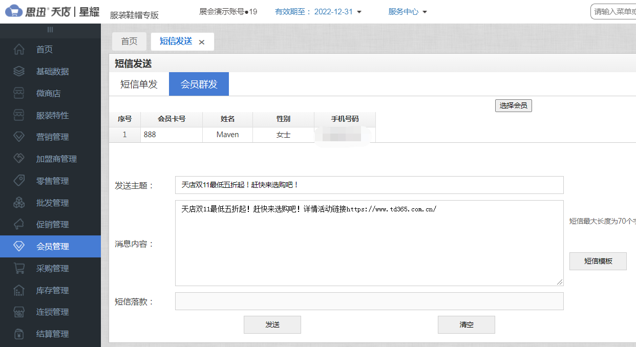Click the 发送 send button
This screenshot has width=636, height=347.
272,324
